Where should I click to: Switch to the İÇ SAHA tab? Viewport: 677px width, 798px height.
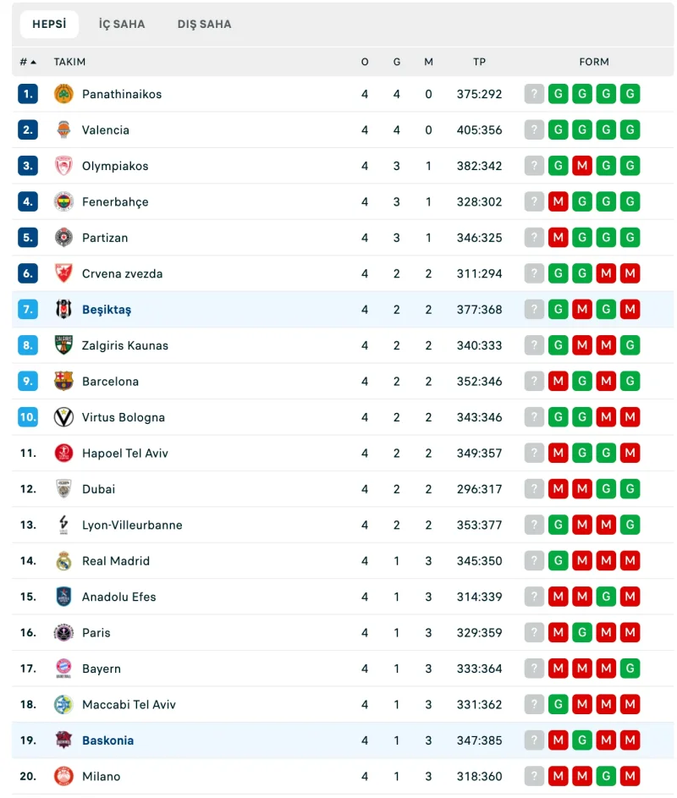click(122, 24)
